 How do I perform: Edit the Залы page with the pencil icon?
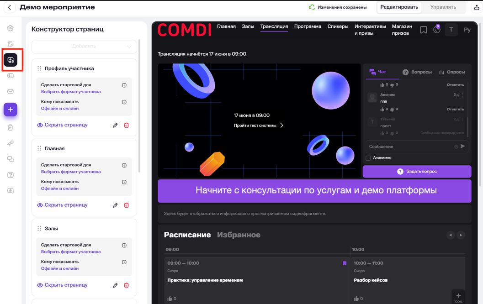(x=115, y=285)
